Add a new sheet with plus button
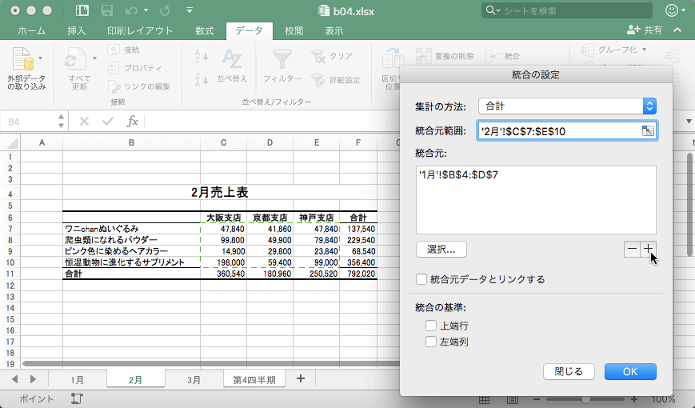Image resolution: width=695 pixels, height=408 pixels. [301, 378]
